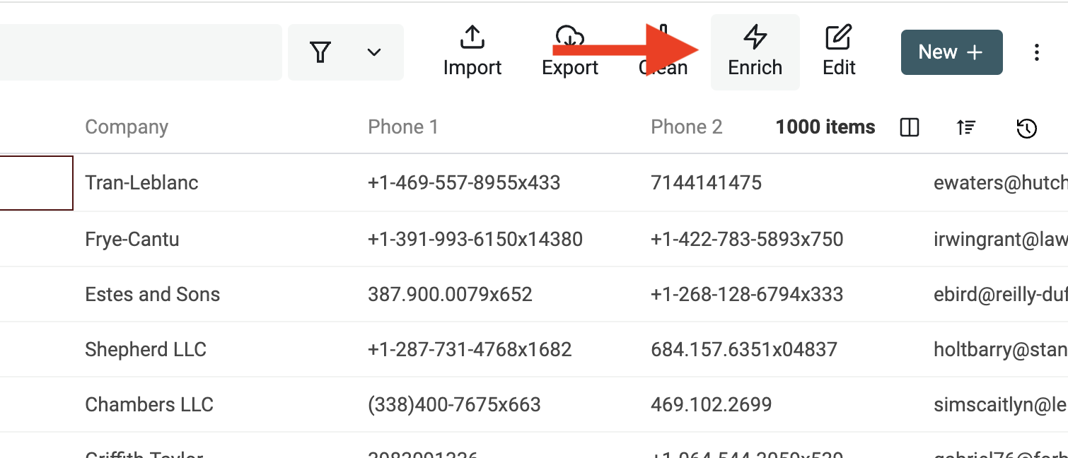The height and width of the screenshot is (458, 1068).
Task: View version history icon
Action: 1026,128
